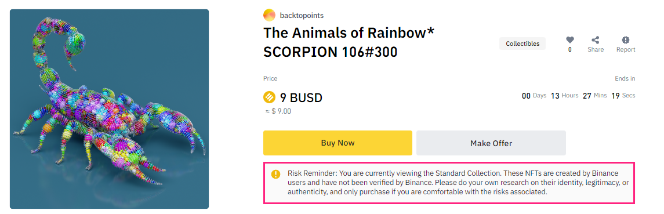Click the like count under the heart
This screenshot has width=664, height=214.
click(570, 49)
